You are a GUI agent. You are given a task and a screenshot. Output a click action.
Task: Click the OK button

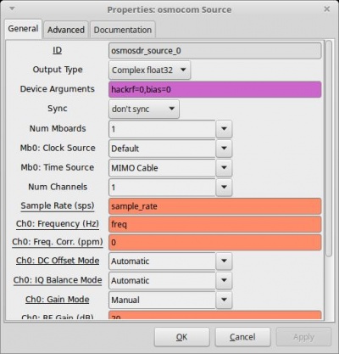[x=182, y=337]
